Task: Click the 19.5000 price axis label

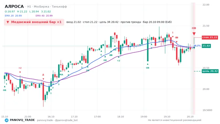Action: tap(207, 110)
